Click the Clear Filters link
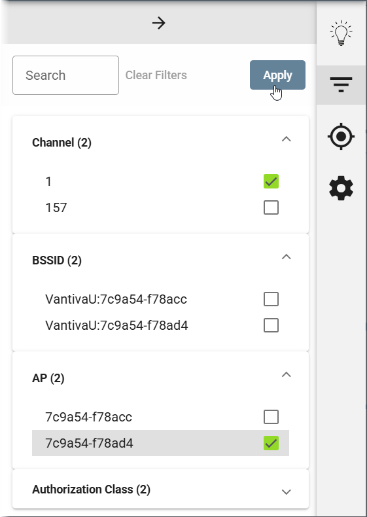The width and height of the screenshot is (367, 517). 156,75
